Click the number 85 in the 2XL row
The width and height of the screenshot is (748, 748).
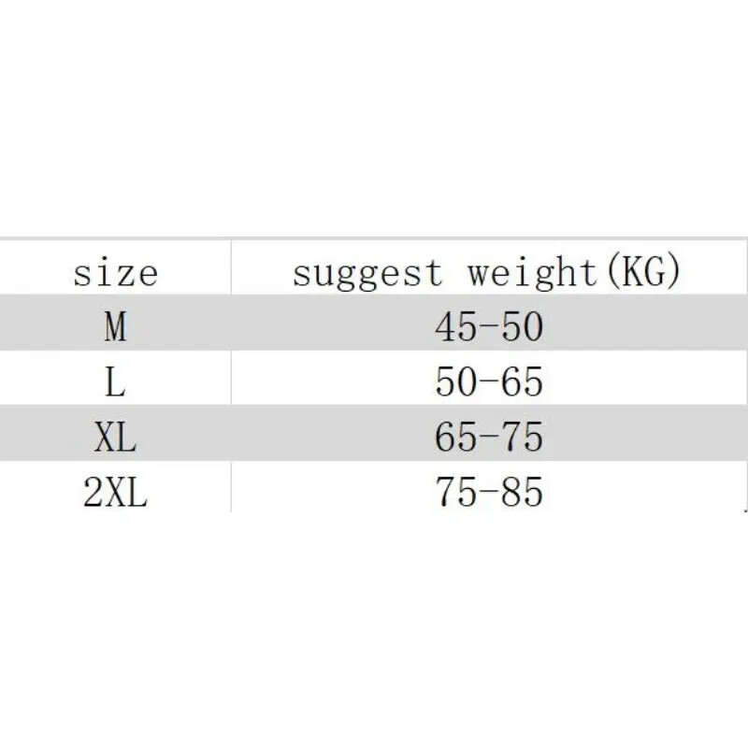click(521, 493)
